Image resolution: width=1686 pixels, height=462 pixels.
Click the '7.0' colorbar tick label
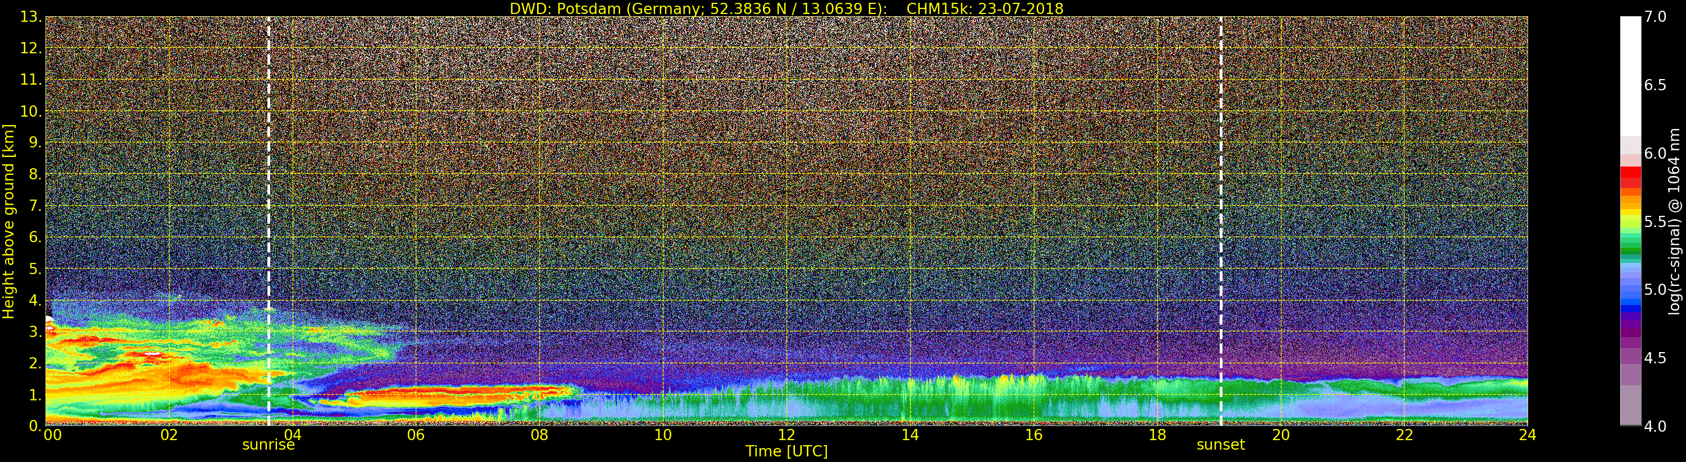point(1655,17)
